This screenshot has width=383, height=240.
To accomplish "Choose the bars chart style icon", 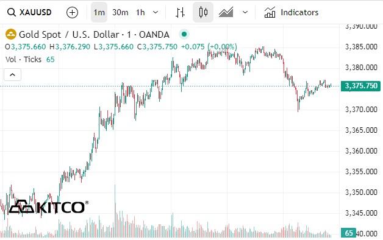I will (x=181, y=12).
